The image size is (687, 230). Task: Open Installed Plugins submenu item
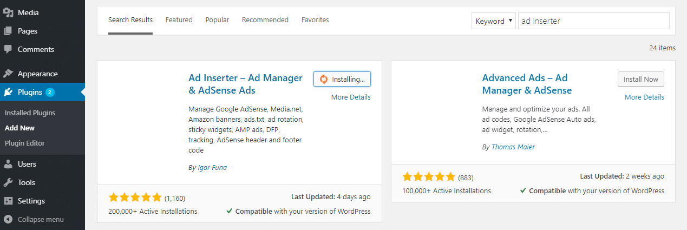(x=30, y=113)
